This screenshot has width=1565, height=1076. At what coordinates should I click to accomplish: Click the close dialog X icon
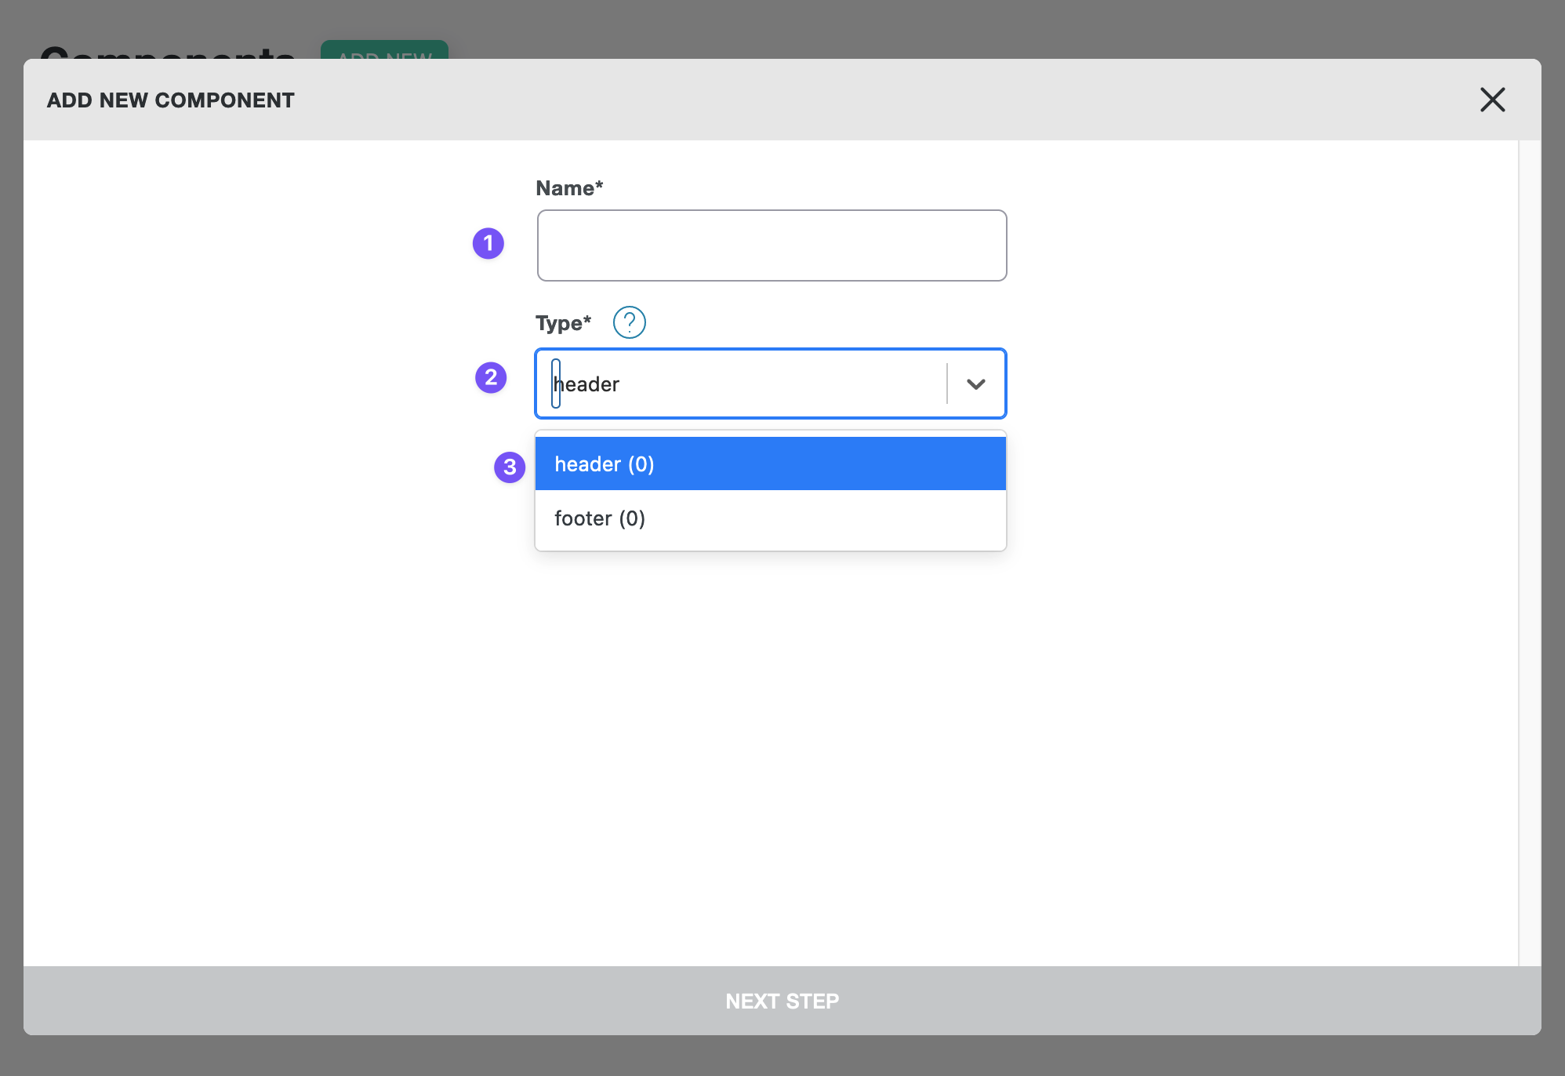point(1494,99)
